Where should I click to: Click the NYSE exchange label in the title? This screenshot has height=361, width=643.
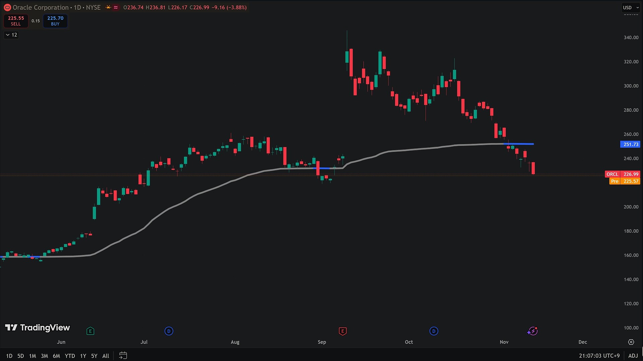pyautogui.click(x=93, y=7)
